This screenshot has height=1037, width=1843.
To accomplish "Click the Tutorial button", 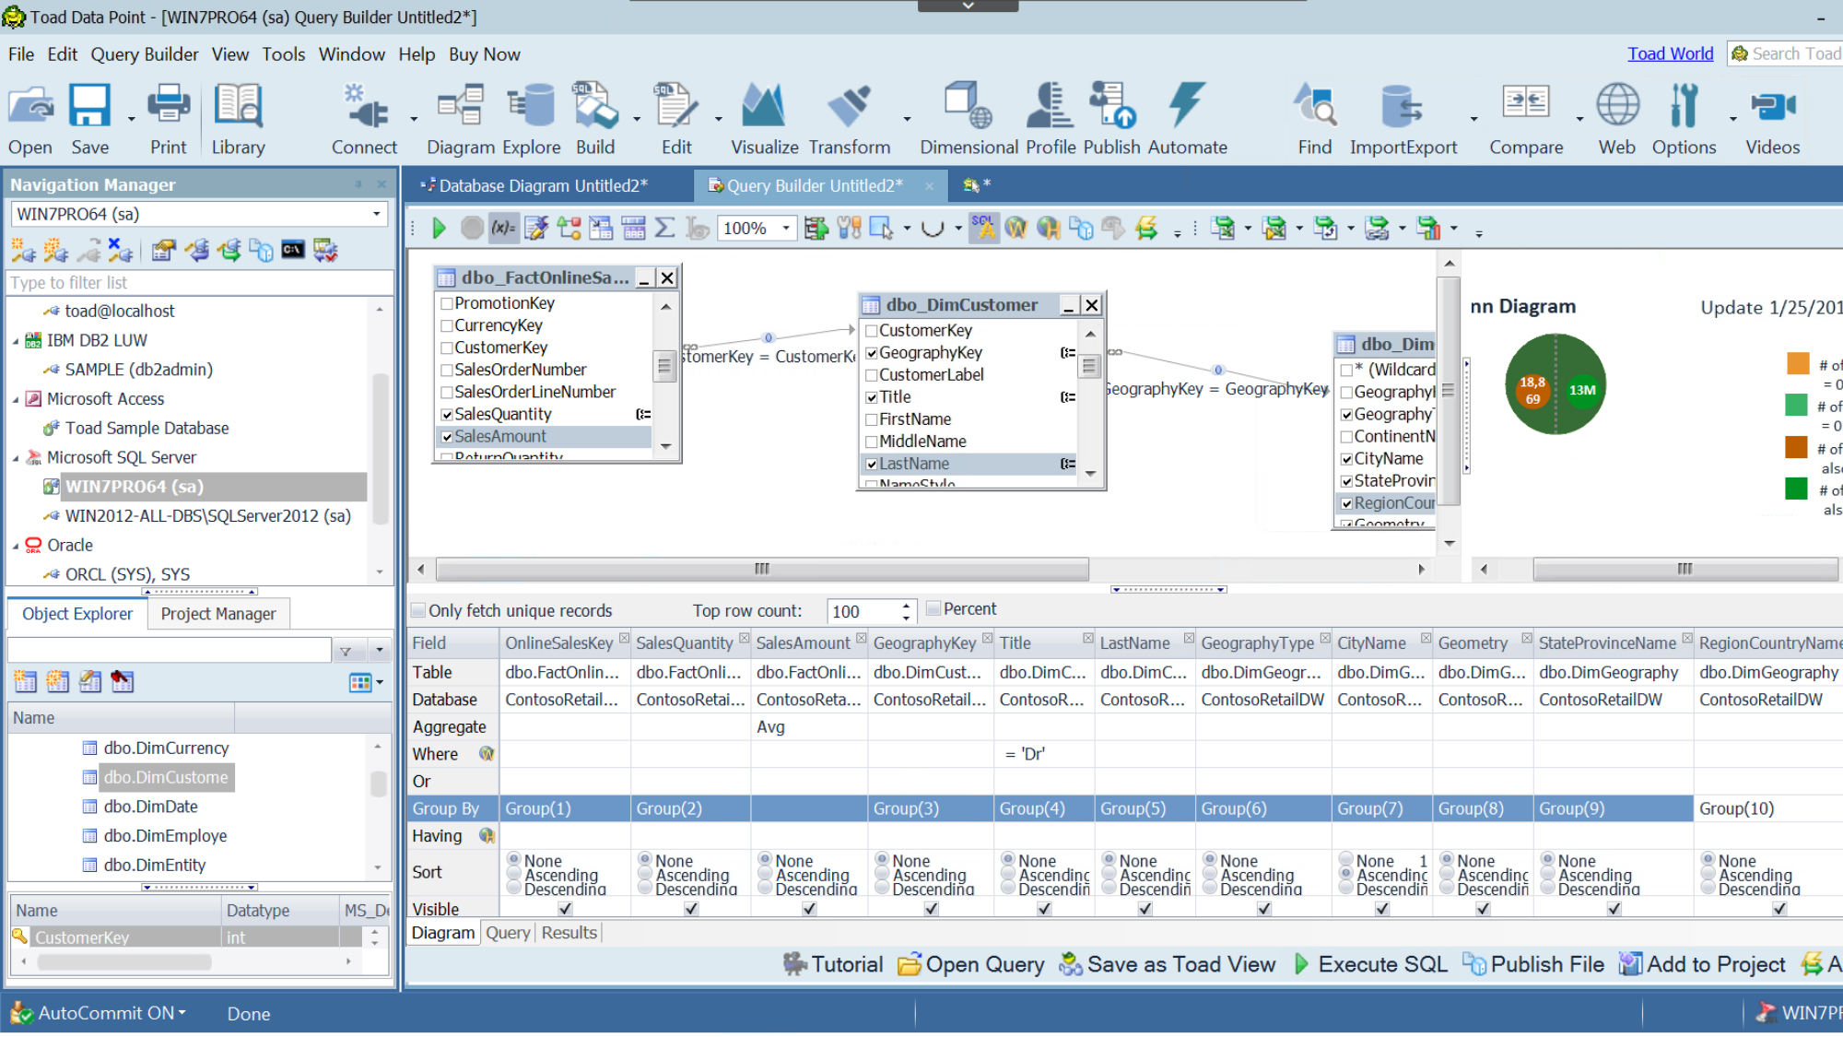I will pyautogui.click(x=833, y=965).
